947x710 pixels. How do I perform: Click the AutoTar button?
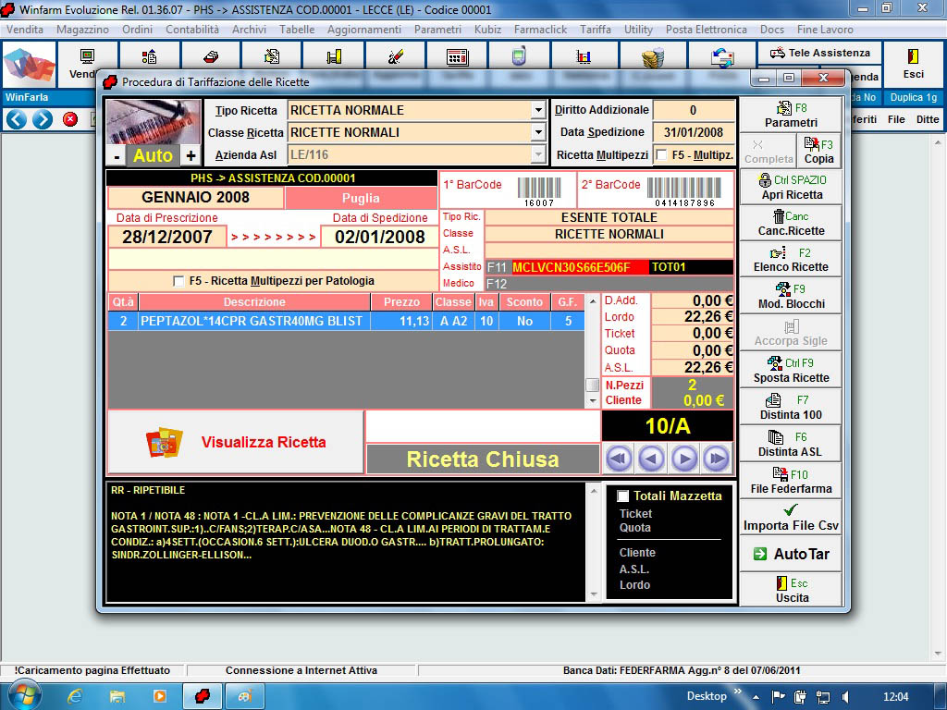point(791,555)
